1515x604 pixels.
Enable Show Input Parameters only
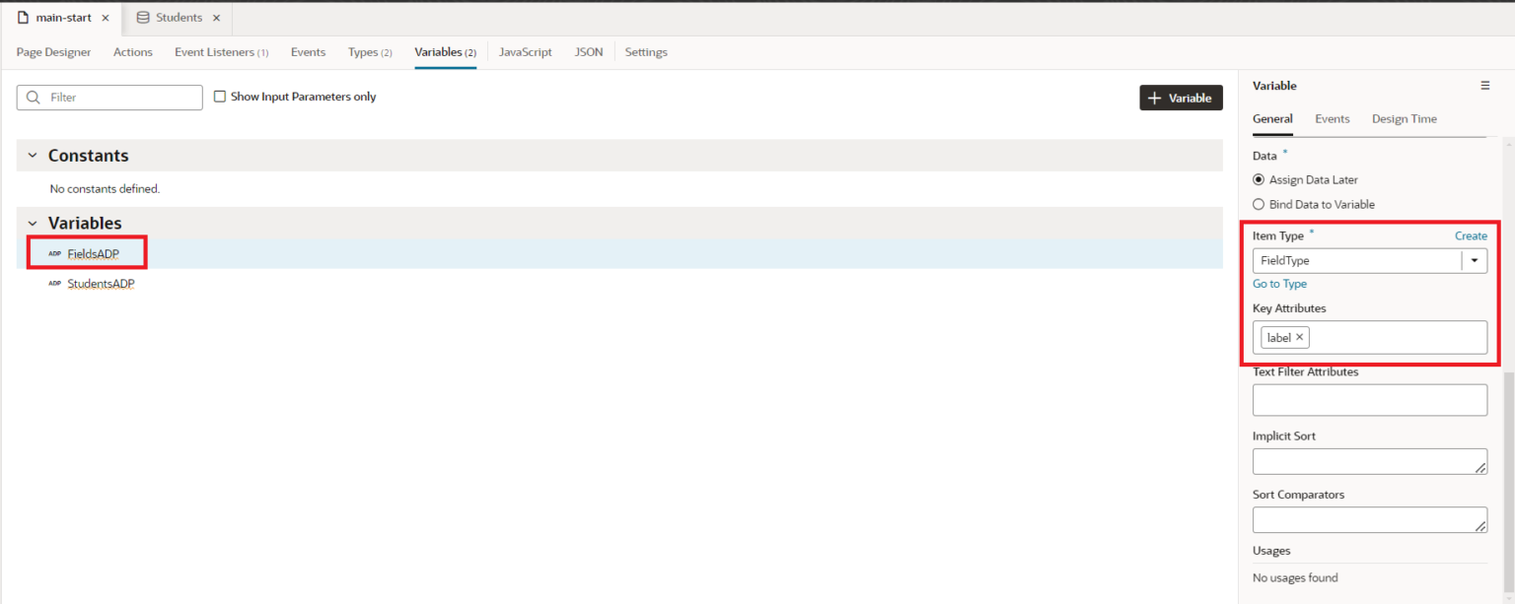pos(219,96)
